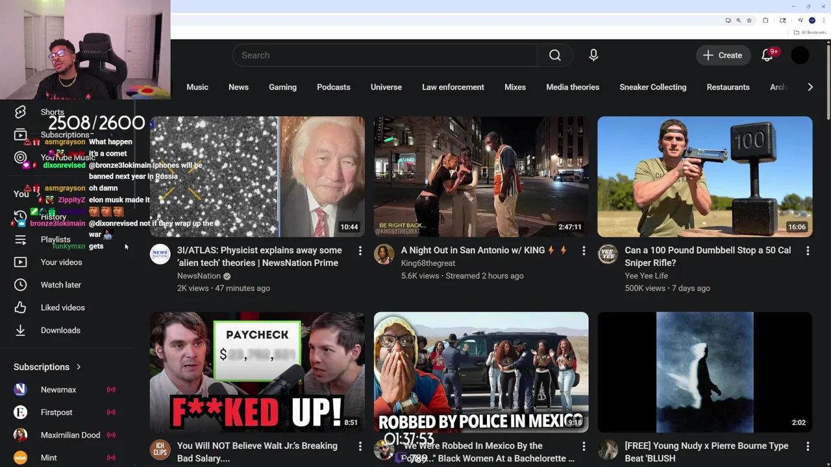Open the YouTube account avatar menu
Screen dimensions: 831x467
coord(800,55)
